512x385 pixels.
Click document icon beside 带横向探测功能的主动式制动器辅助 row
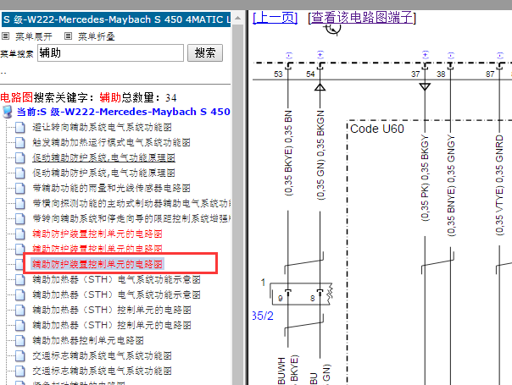tap(20, 203)
